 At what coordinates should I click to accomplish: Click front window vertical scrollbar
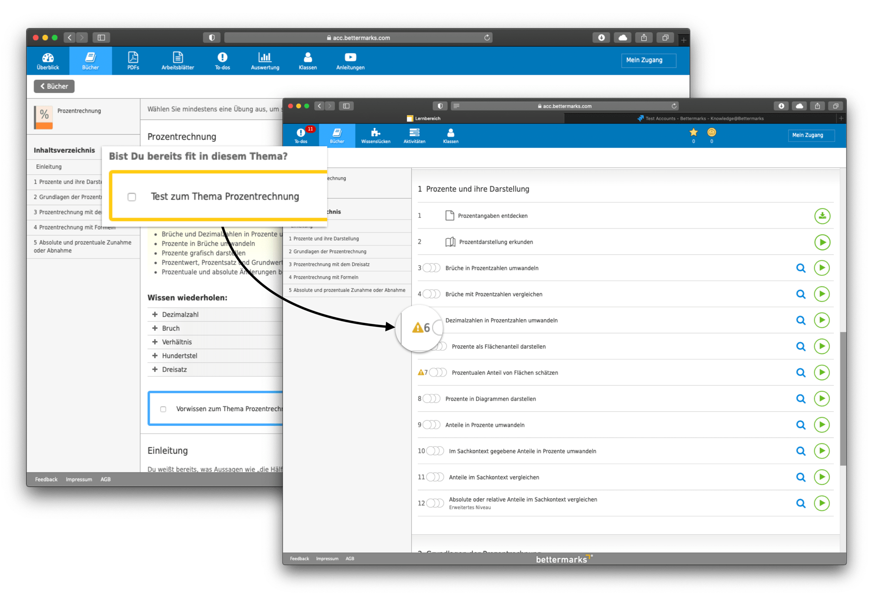(x=842, y=398)
